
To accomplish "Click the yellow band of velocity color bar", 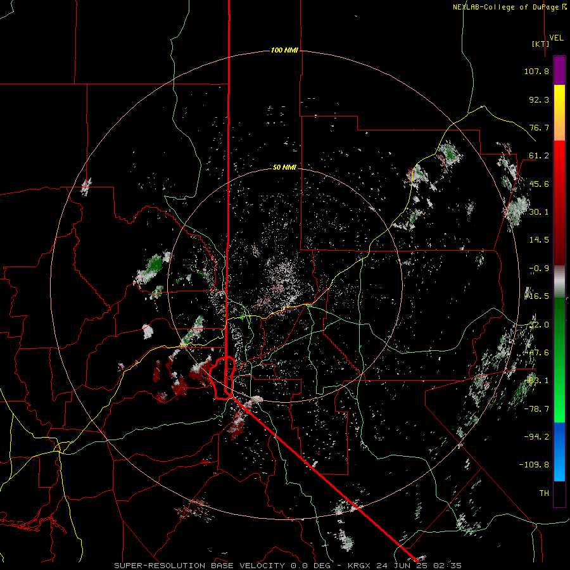I will click(559, 113).
